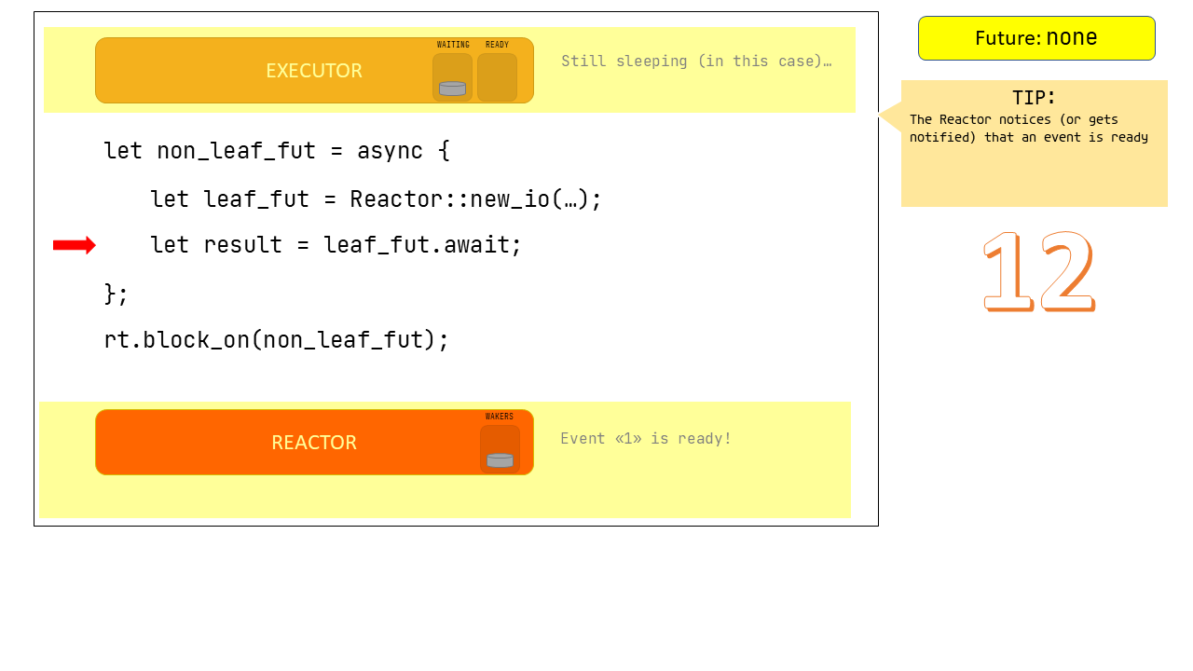Select the EXECUTOR title text
1193x671 pixels.
coord(314,71)
